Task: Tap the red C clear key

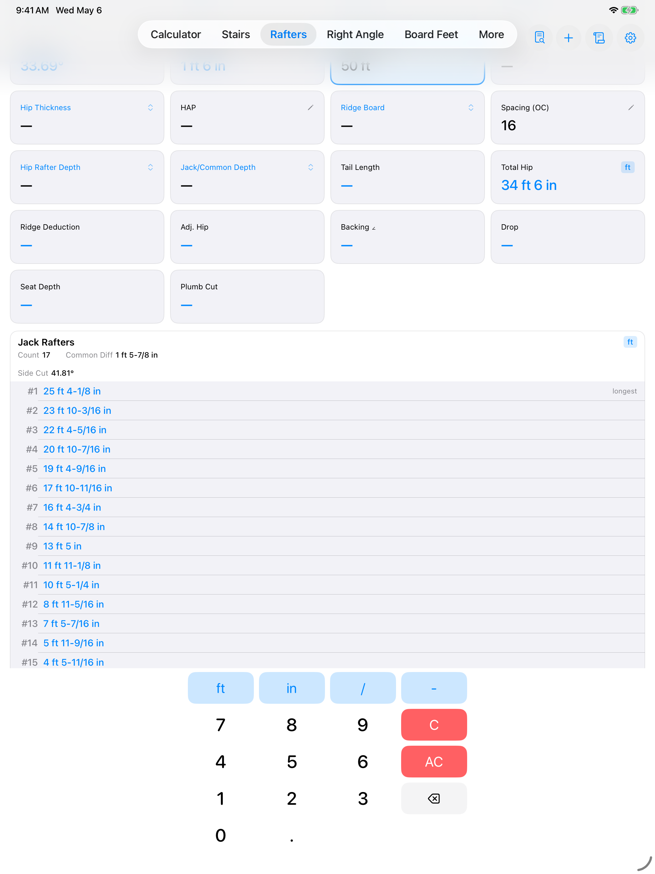Action: [x=433, y=725]
